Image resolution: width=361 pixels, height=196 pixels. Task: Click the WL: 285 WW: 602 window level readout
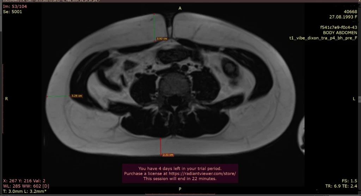26,186
